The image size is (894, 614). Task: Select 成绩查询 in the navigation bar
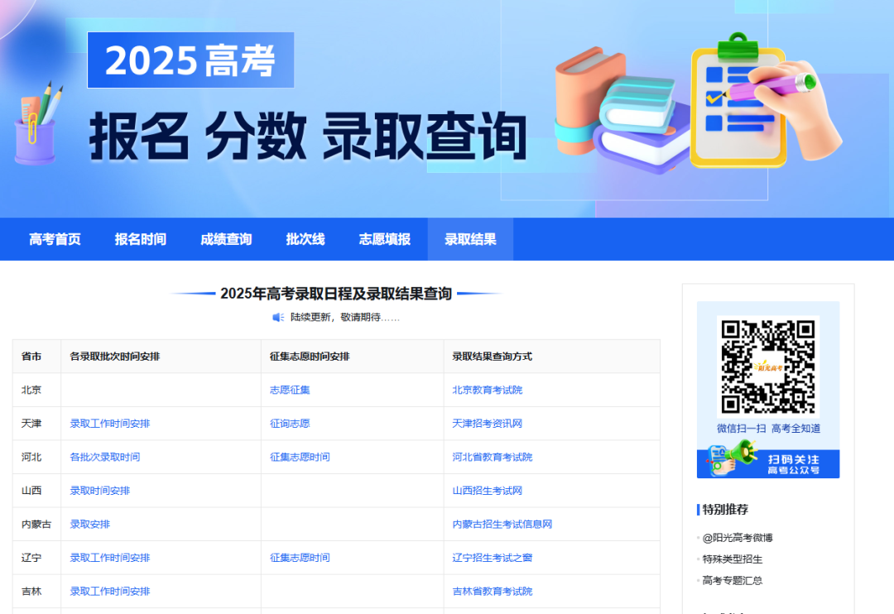point(226,239)
